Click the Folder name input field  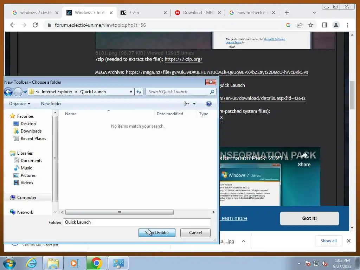point(137,222)
